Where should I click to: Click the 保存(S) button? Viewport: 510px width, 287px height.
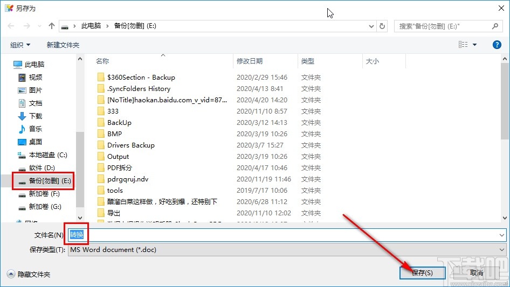pos(422,273)
